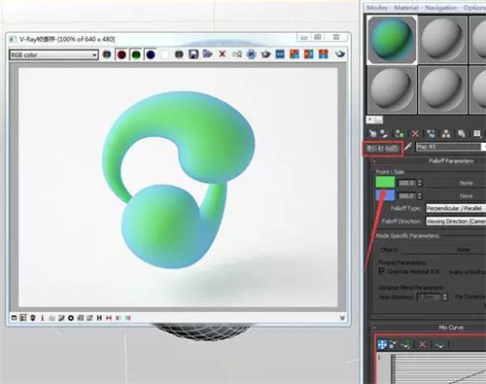Click the 'H' histogram icon in VFB bottom bar
The width and height of the screenshot is (486, 384).
(99, 318)
